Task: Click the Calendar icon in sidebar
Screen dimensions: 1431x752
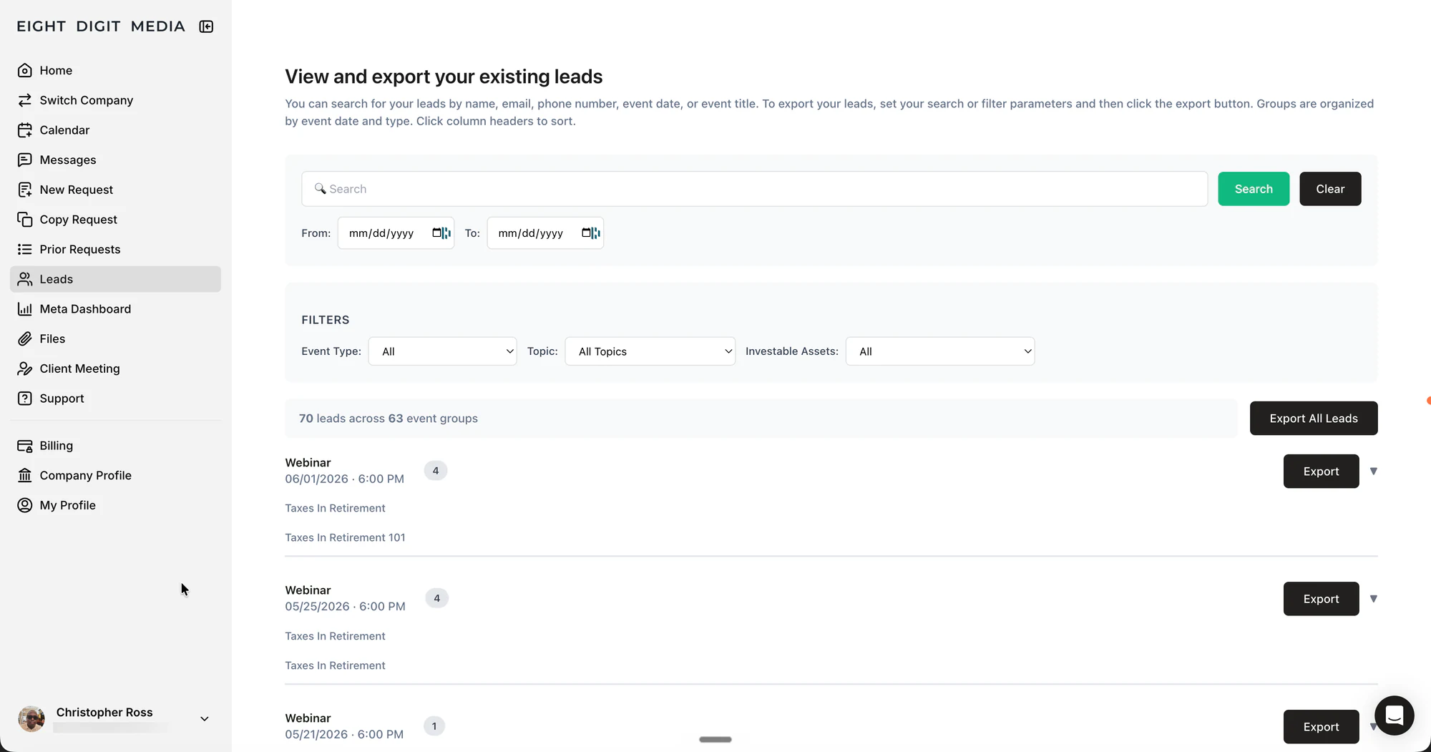Action: point(25,130)
